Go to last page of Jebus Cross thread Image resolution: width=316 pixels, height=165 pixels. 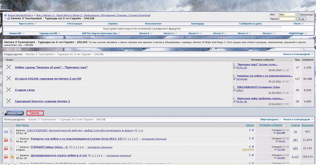(99, 147)
